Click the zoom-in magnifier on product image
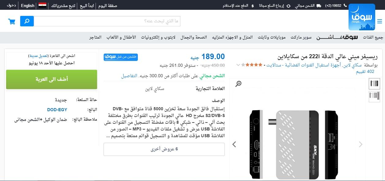Screen dimensions: 385x181 pyautogui.click(x=238, y=84)
